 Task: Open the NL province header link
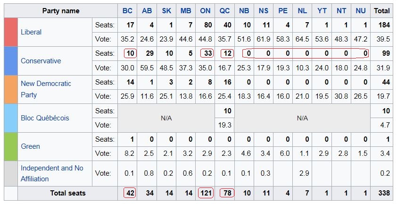point(302,11)
